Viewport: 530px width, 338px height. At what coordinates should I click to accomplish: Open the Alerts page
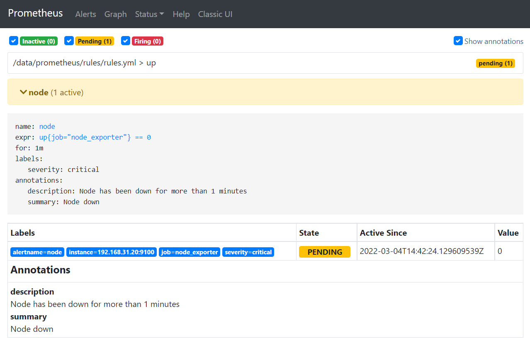pos(85,14)
